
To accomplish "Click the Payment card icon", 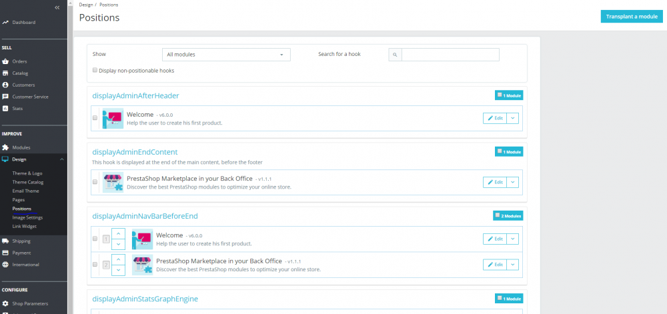I will click(x=5, y=253).
